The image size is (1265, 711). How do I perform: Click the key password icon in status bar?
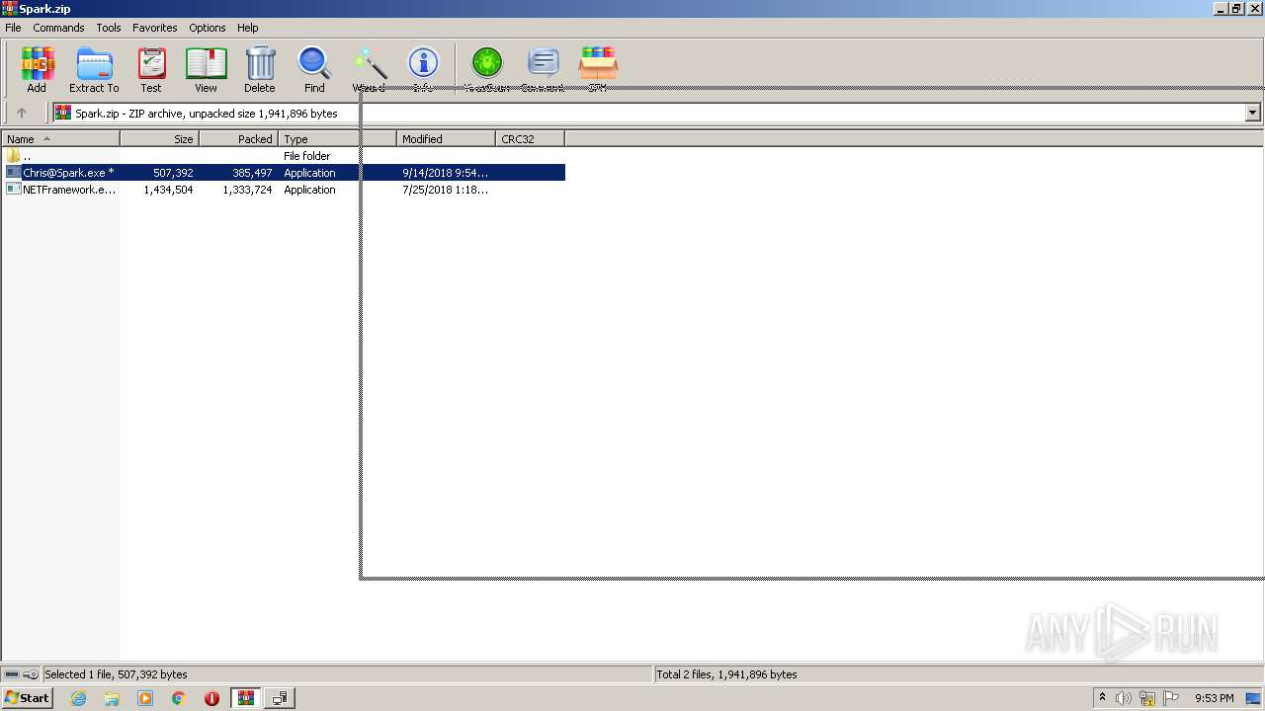pos(31,674)
